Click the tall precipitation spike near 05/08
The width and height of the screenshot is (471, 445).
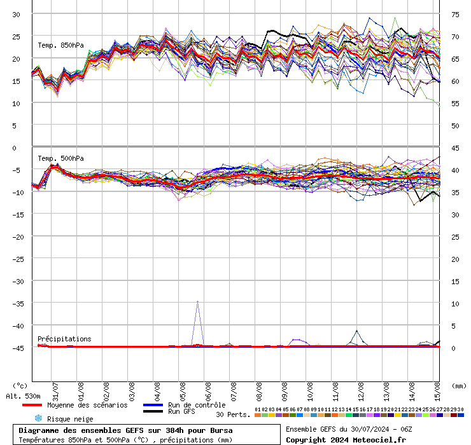click(x=197, y=324)
